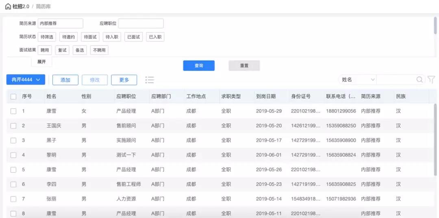This screenshot has width=439, height=218.
Task: Click the 姓名 column header
Action: [52, 97]
